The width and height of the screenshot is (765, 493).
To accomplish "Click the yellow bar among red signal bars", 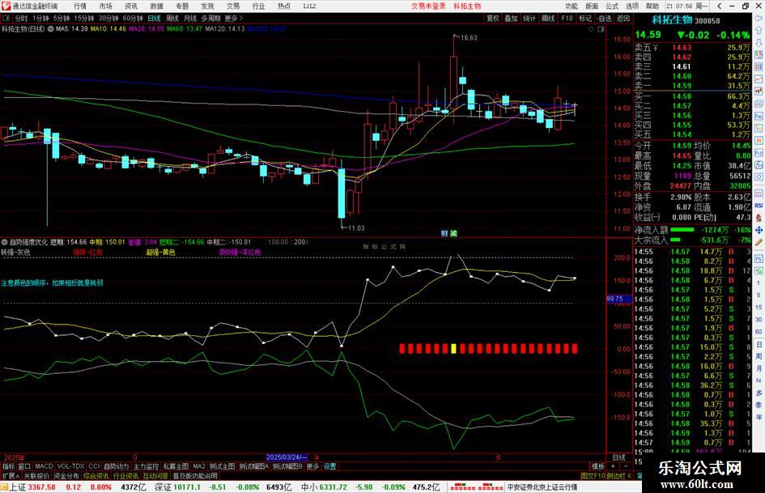I will tap(453, 349).
